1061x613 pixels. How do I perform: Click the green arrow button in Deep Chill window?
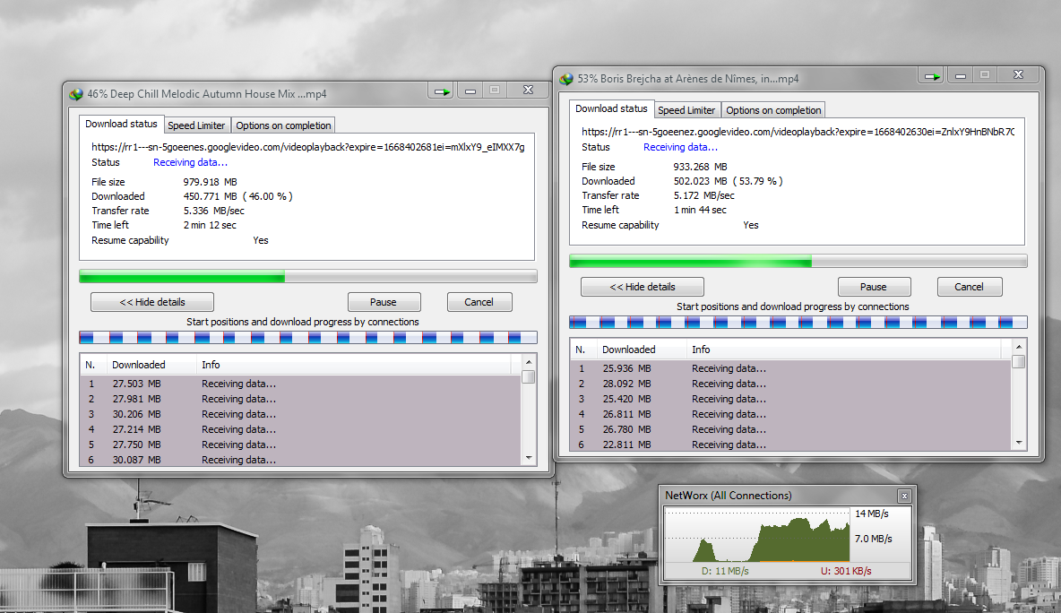pos(442,91)
